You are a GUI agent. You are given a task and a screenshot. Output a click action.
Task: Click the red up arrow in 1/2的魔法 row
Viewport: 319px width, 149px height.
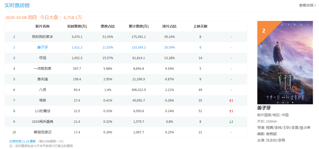(x=230, y=111)
